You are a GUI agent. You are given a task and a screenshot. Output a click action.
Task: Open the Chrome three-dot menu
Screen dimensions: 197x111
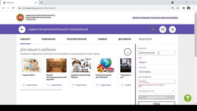(194, 8)
